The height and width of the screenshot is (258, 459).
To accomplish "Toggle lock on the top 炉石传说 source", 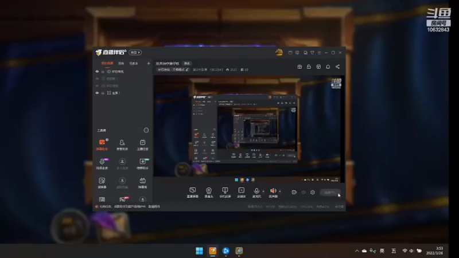I will coord(103,71).
